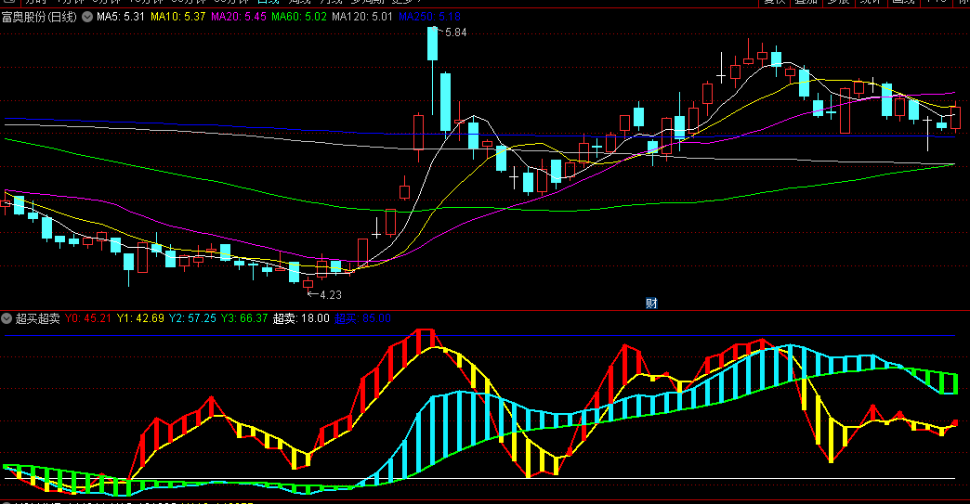Viewport: 970px width, 504px height.
Task: Click the blue MA250: 5.18 label
Action: pyautogui.click(x=429, y=17)
